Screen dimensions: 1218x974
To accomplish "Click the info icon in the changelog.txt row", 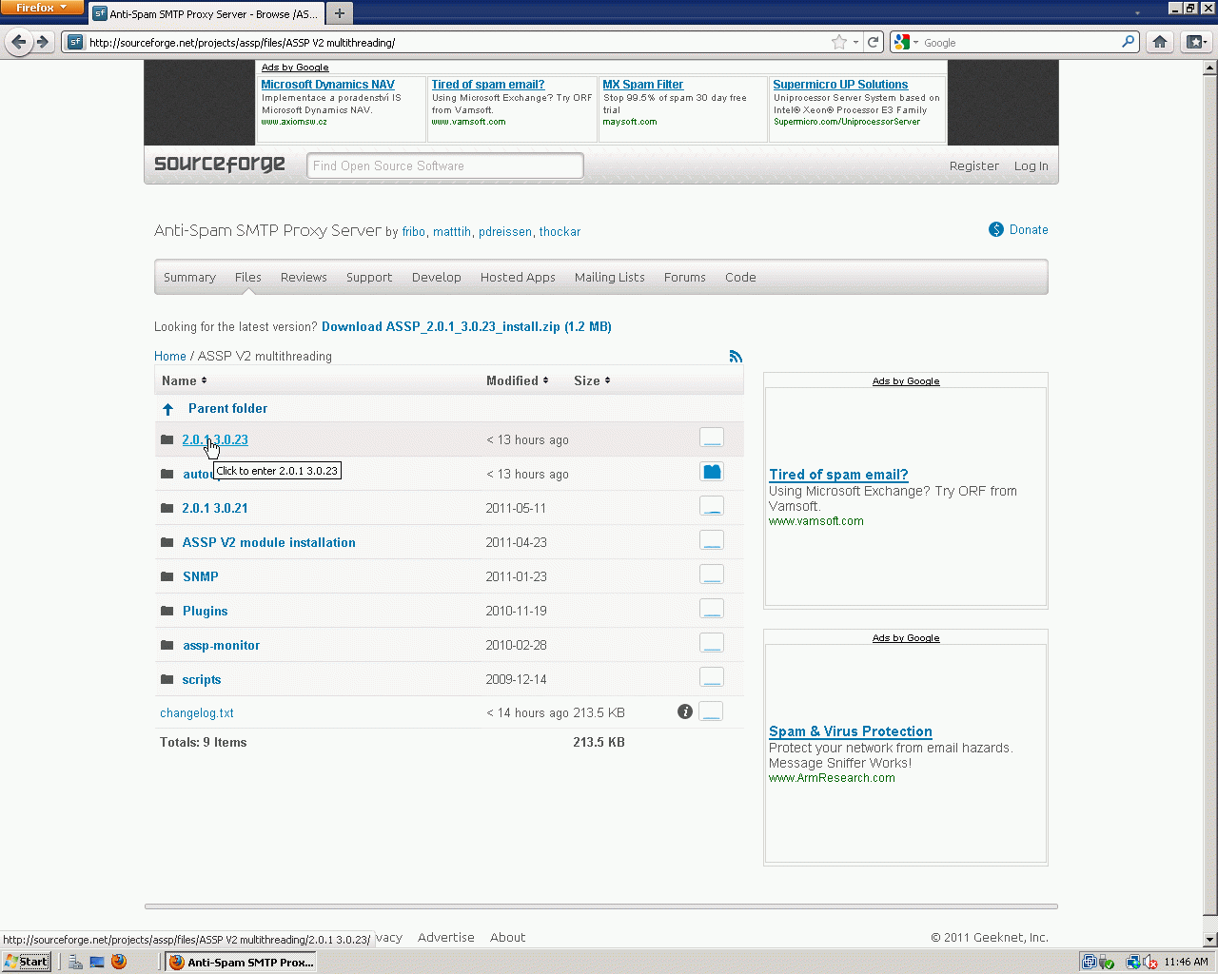I will click(684, 711).
